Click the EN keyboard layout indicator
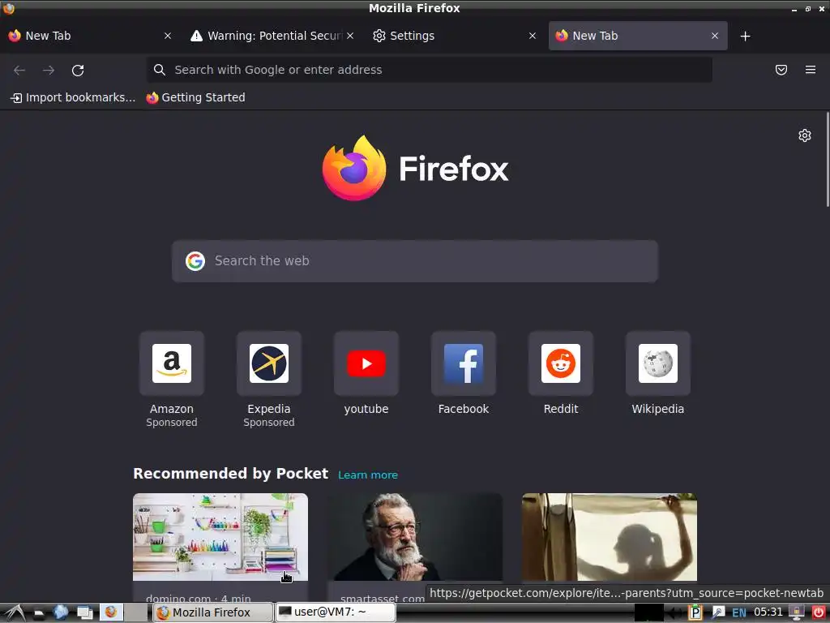830x623 pixels. point(739,613)
